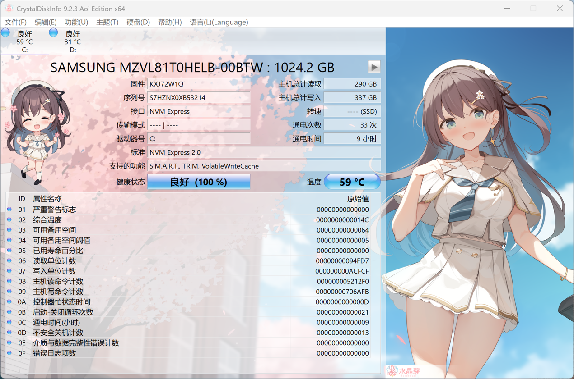574x379 pixels.
Task: Click raw value 000000000ACFCF
Action: click(342, 271)
